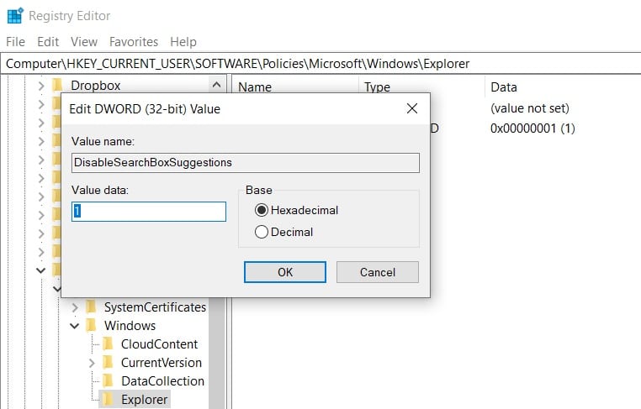Screen dimensions: 641x409
Task: Click the Explorer folder icon
Action: 108,400
